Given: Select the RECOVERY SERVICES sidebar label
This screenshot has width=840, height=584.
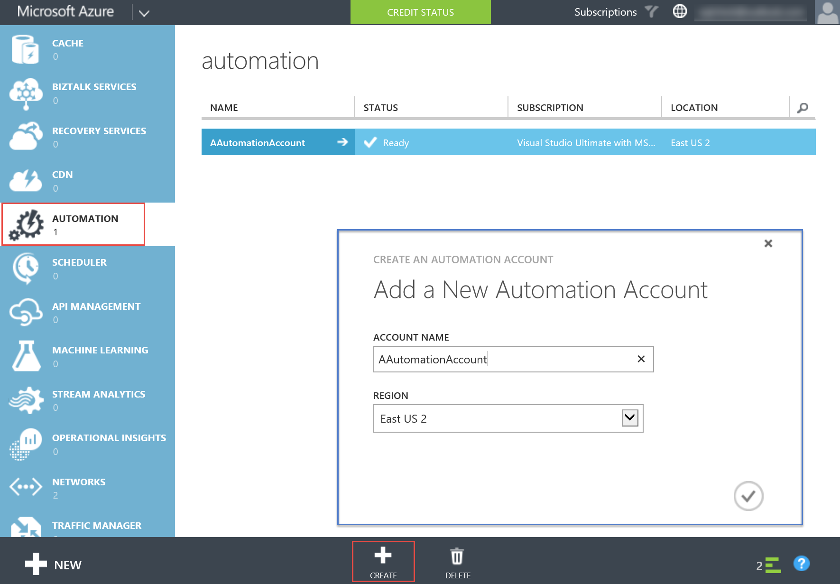Looking at the screenshot, I should pyautogui.click(x=99, y=131).
